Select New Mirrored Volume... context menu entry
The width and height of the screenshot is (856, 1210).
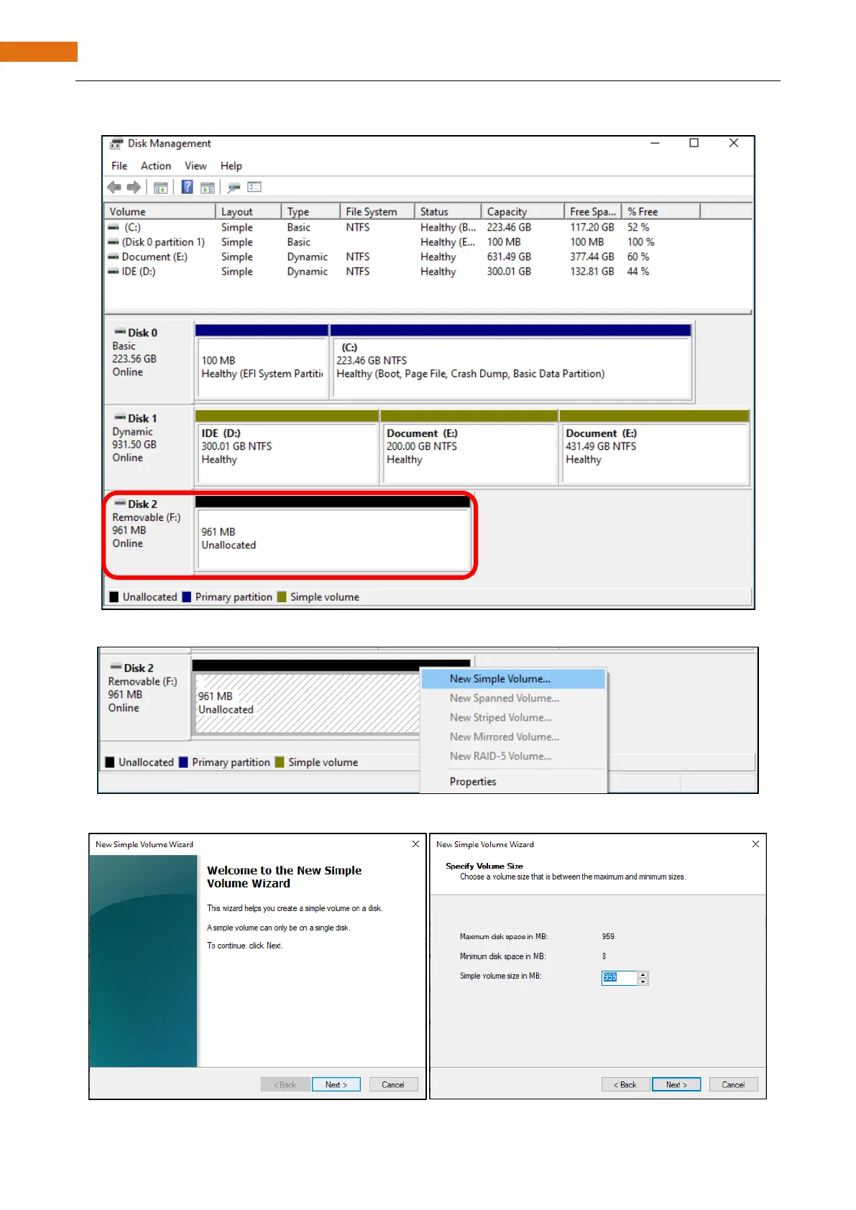pyautogui.click(x=513, y=737)
